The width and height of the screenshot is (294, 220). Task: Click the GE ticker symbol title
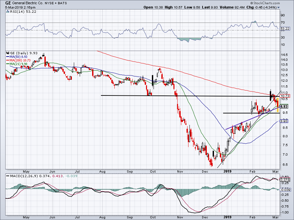point(8,3)
